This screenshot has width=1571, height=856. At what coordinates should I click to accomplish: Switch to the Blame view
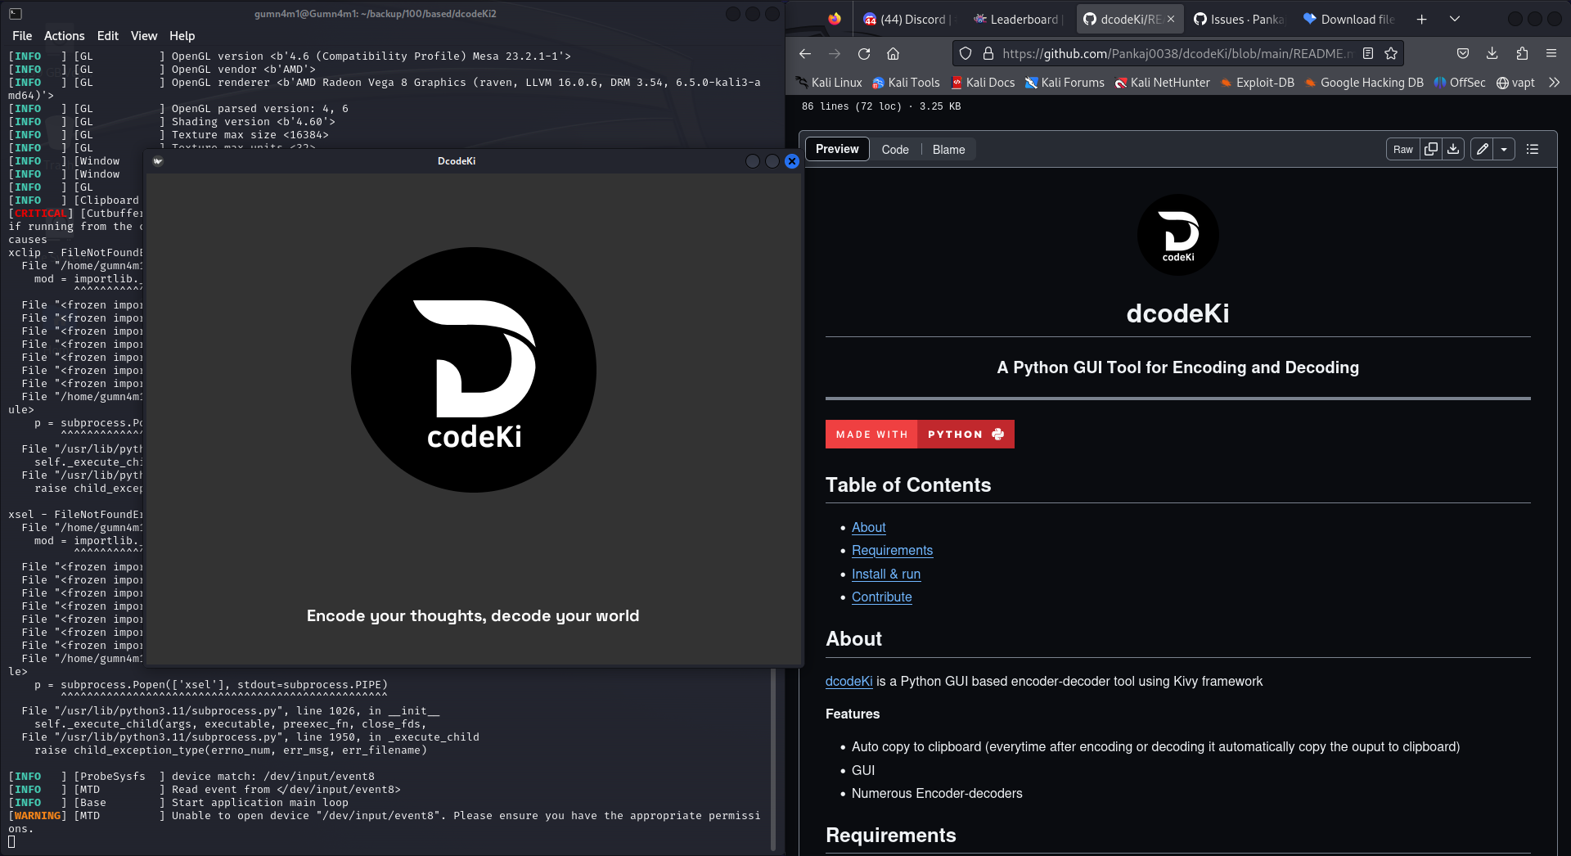pos(948,150)
